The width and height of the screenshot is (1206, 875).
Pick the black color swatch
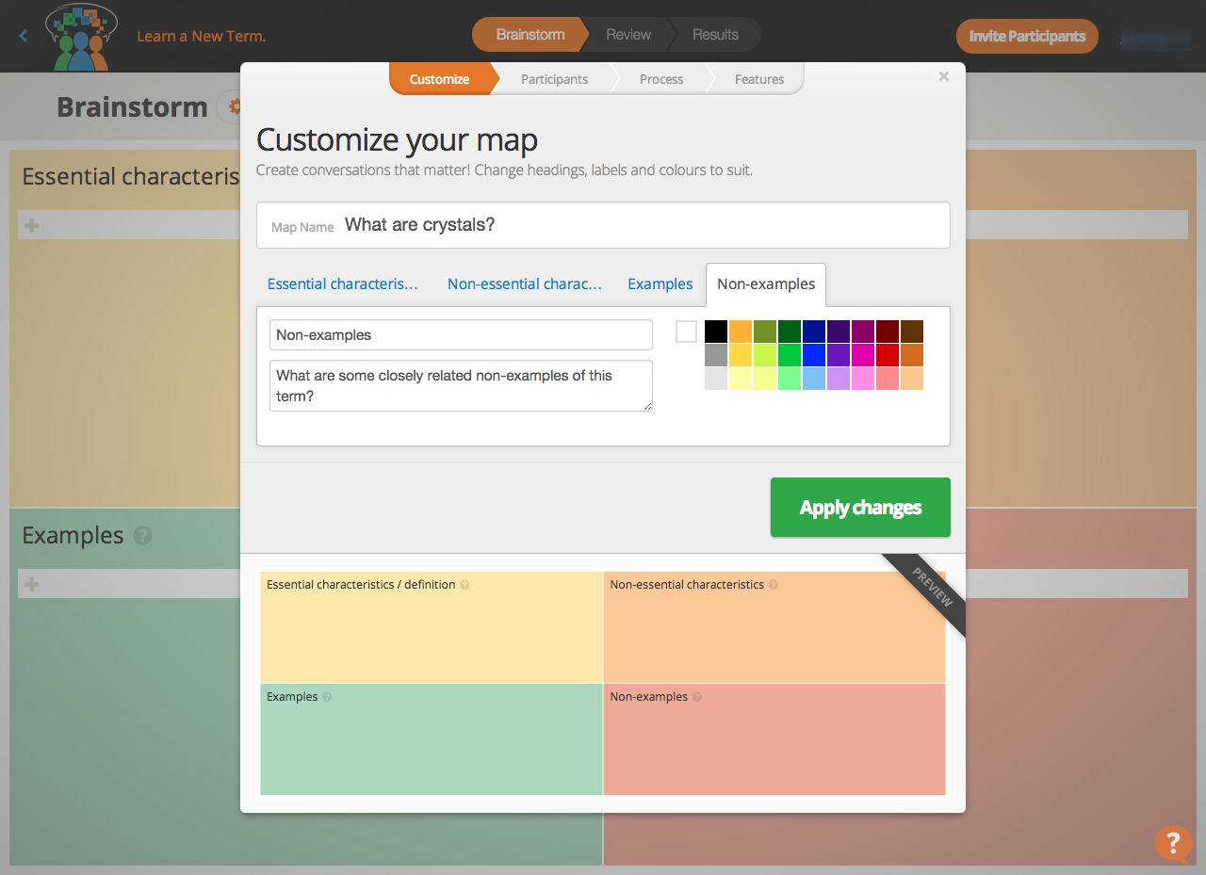point(716,332)
